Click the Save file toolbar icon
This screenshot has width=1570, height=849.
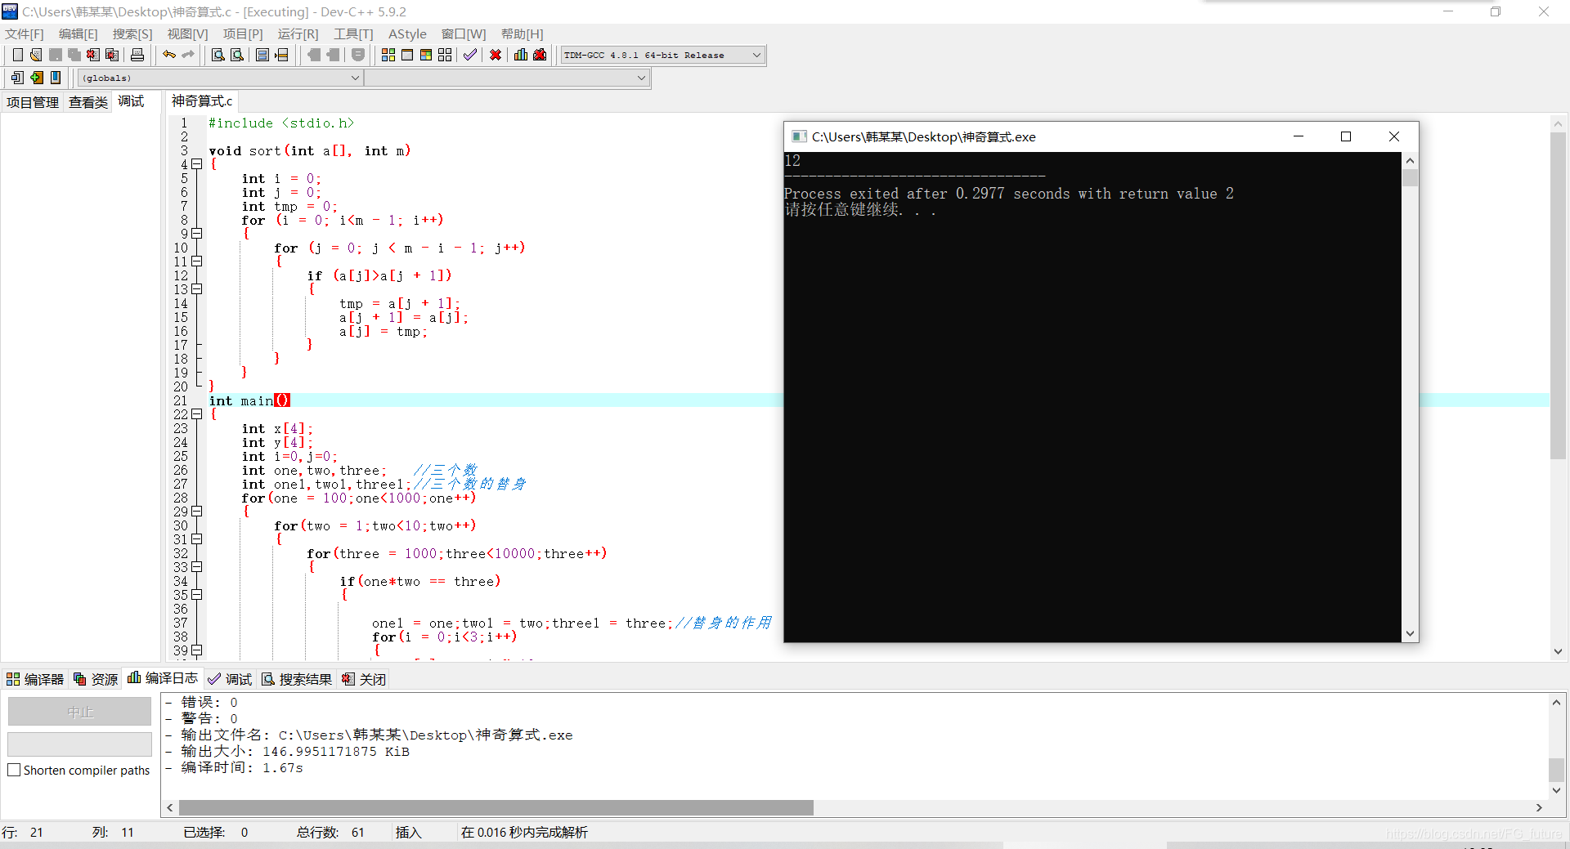[56, 55]
